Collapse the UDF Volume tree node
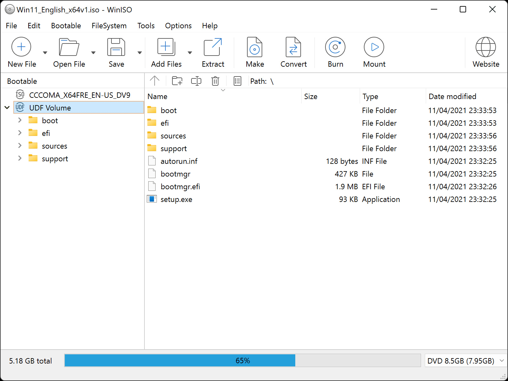The height and width of the screenshot is (381, 508). pyautogui.click(x=7, y=108)
